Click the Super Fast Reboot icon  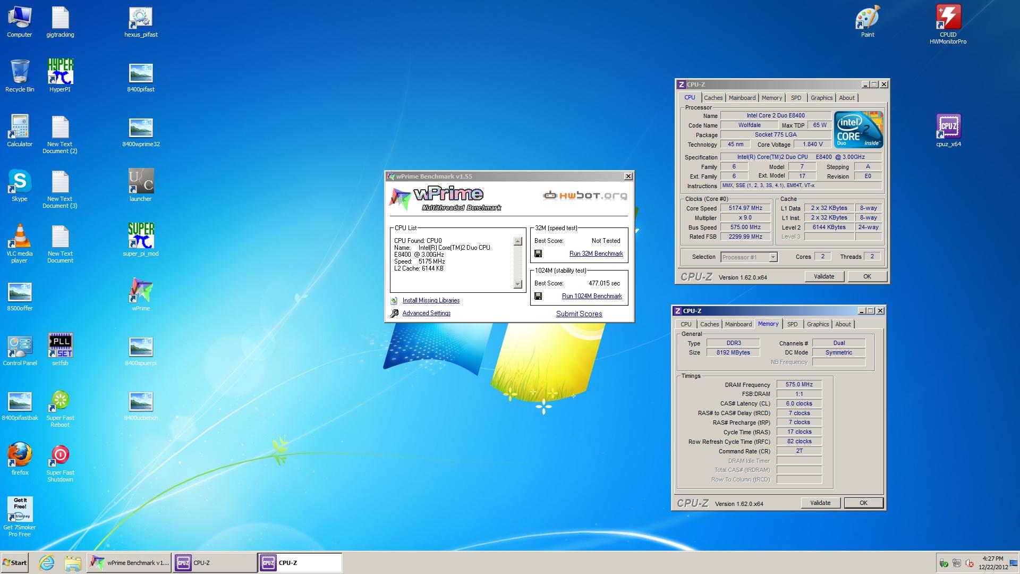click(x=60, y=409)
